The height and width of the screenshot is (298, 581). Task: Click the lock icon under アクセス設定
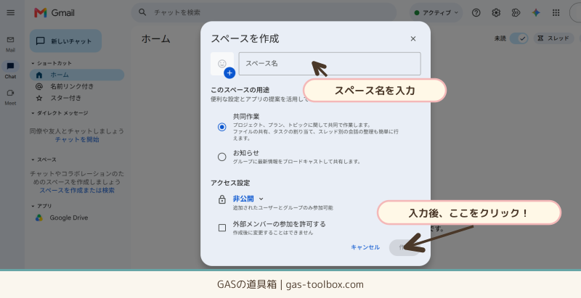(222, 199)
